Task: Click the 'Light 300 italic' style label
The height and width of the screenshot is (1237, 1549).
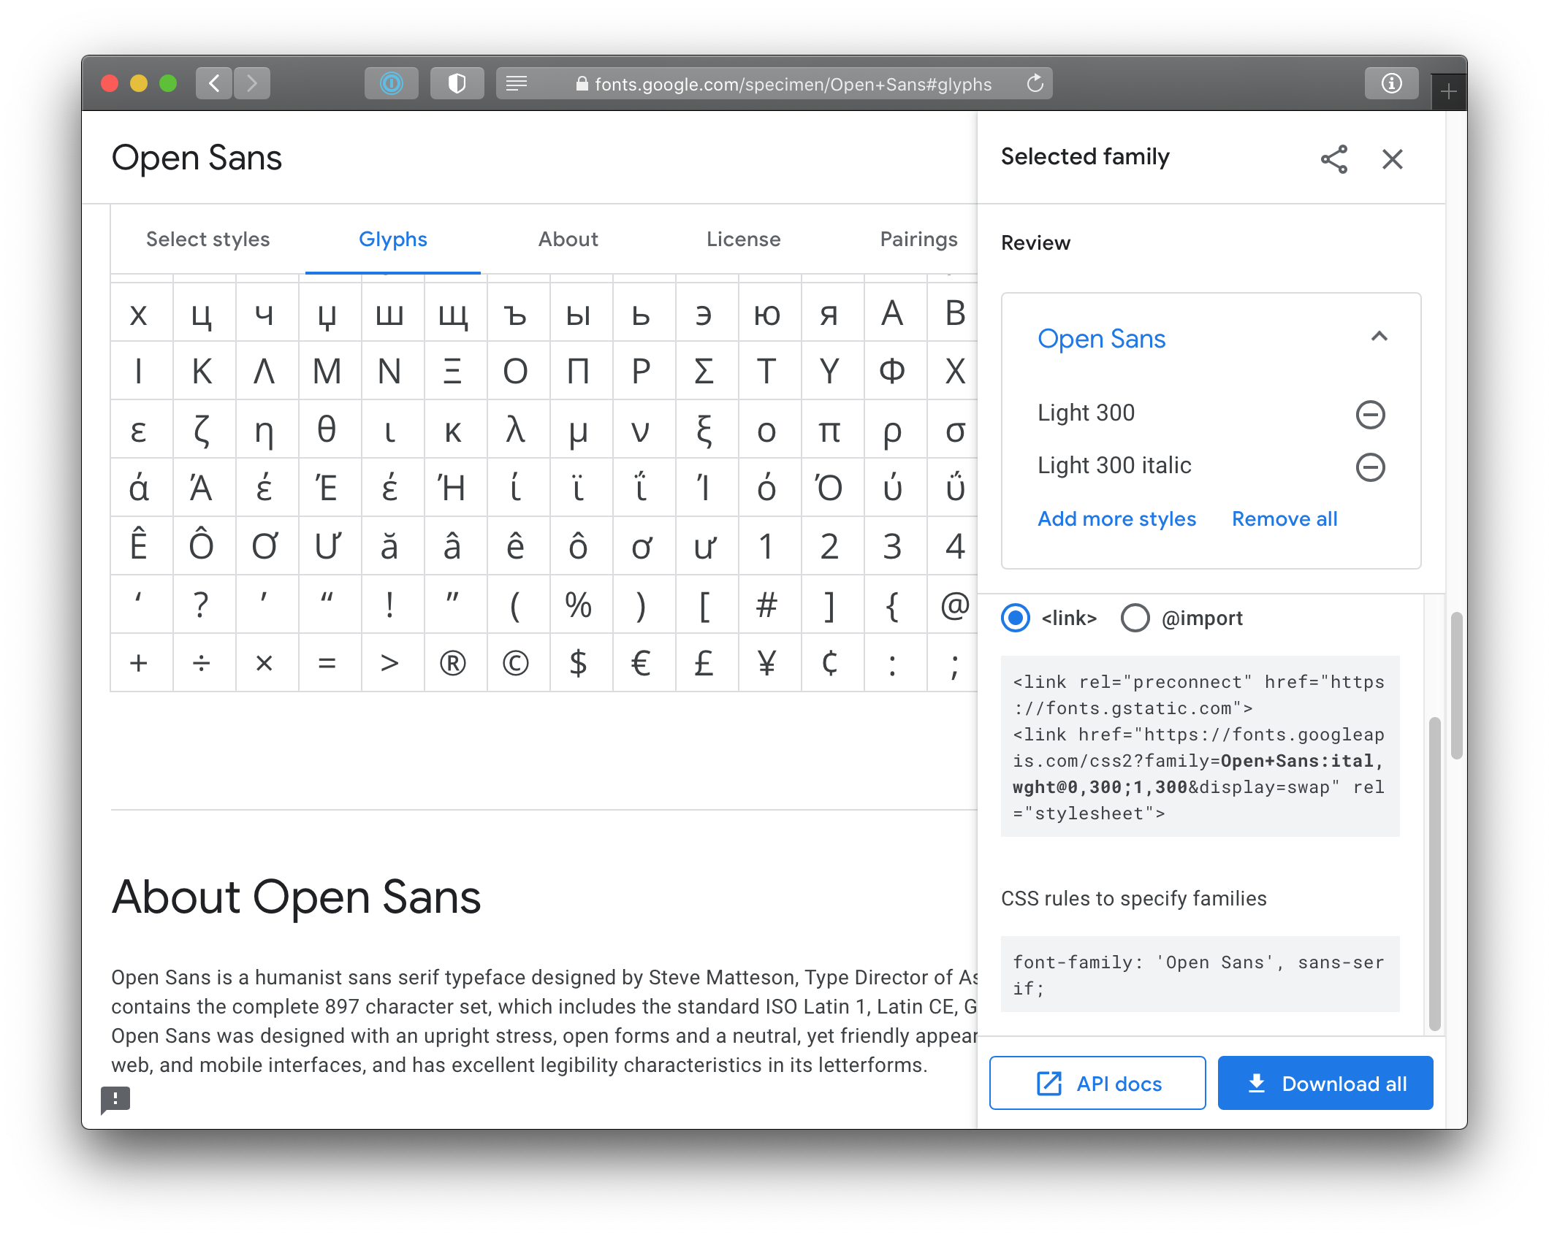Action: pyautogui.click(x=1114, y=466)
